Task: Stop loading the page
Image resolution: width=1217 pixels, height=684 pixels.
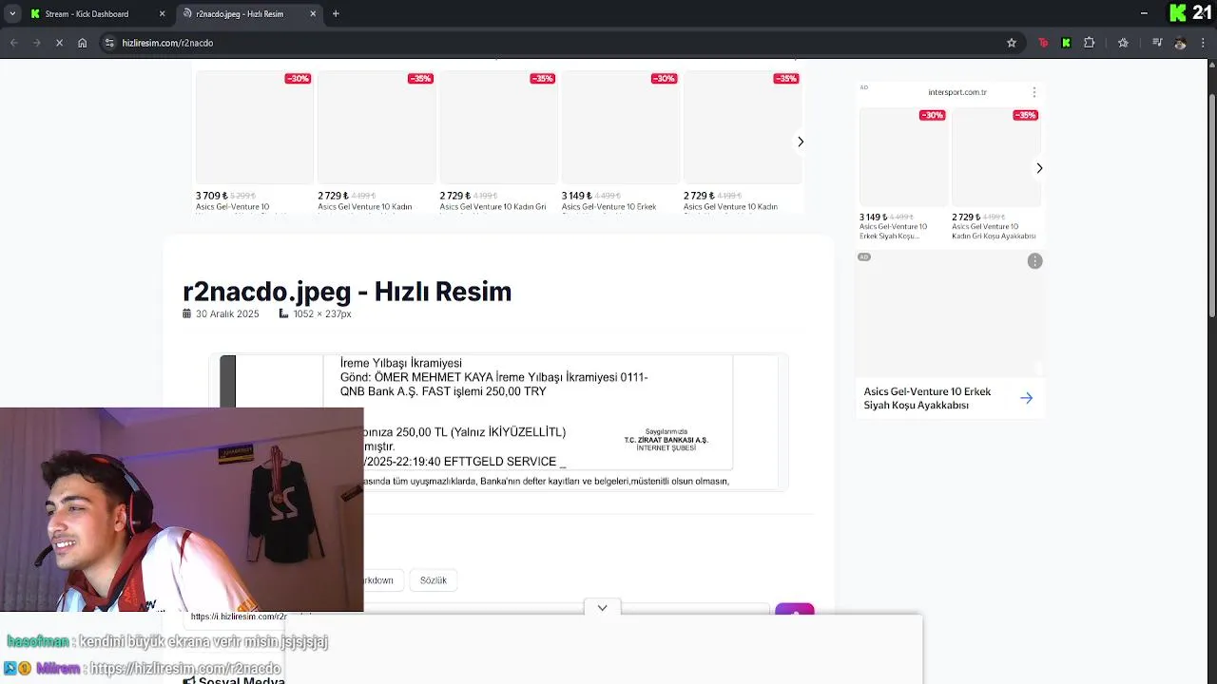Action: click(59, 43)
